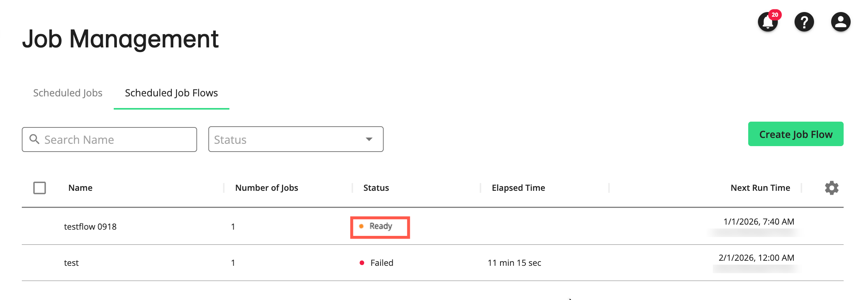Click the Create Job Flow button
This screenshot has width=867, height=300.
pyautogui.click(x=795, y=134)
